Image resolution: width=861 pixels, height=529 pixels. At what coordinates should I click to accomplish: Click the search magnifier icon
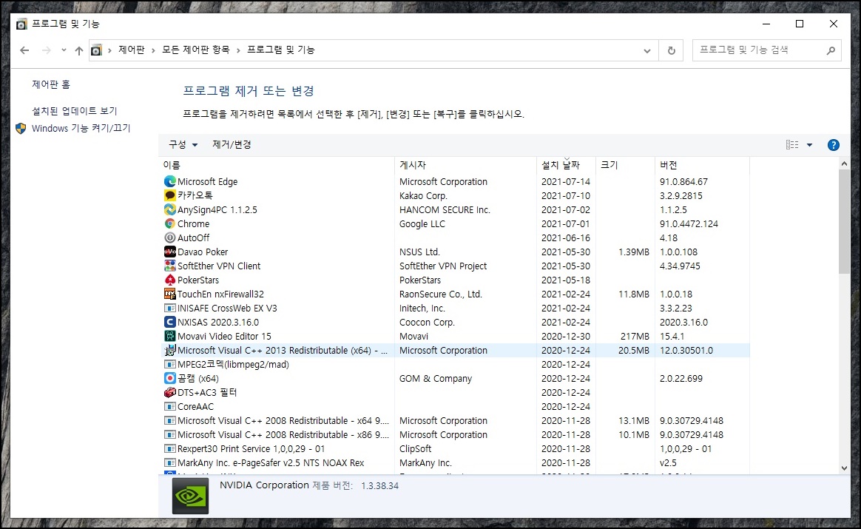[x=831, y=50]
